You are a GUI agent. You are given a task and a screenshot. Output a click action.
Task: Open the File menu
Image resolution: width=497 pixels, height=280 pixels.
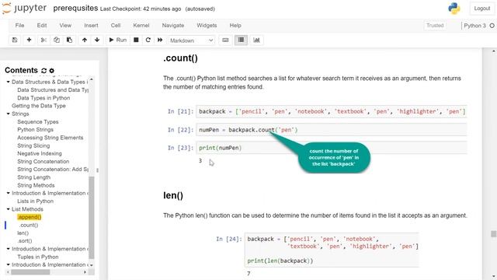click(19, 26)
